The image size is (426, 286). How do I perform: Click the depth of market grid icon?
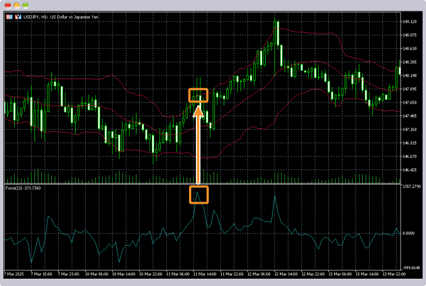click(x=9, y=17)
